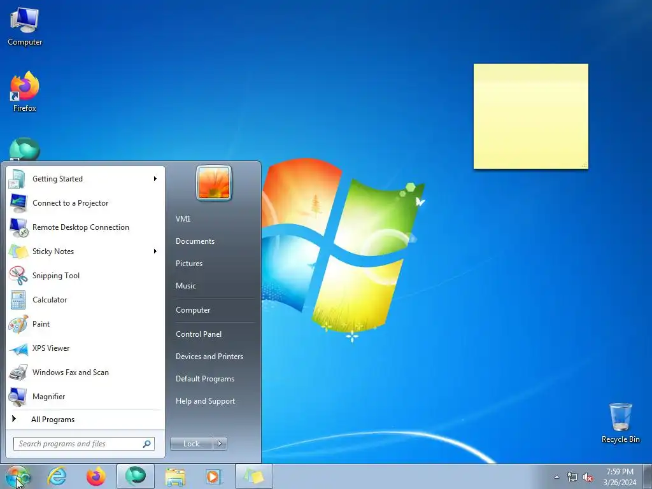
Task: Show hidden system tray icons
Action: 556,477
